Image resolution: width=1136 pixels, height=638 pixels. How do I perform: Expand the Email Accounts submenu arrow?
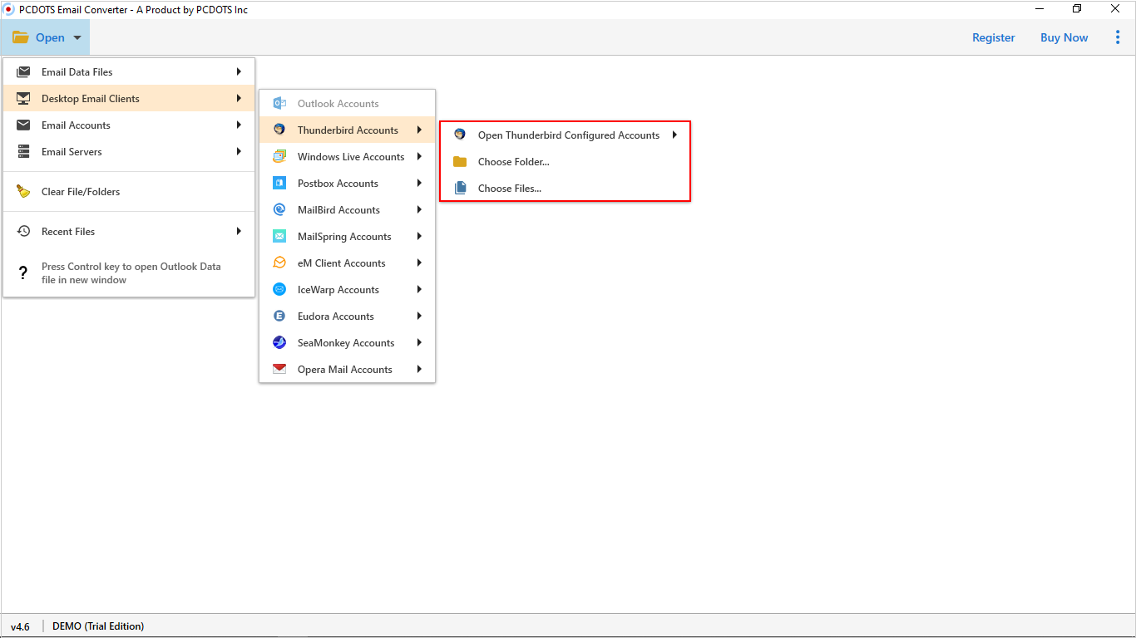point(239,125)
